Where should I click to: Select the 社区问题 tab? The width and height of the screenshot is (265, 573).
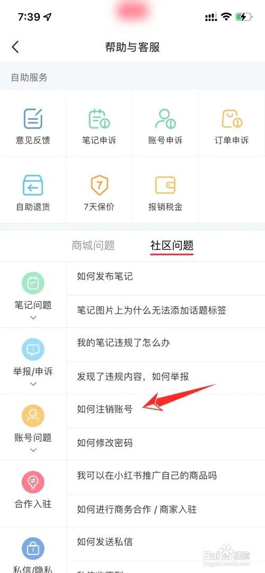(x=172, y=245)
